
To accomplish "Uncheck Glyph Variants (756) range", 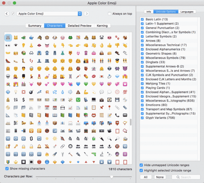I will pos(142,118).
